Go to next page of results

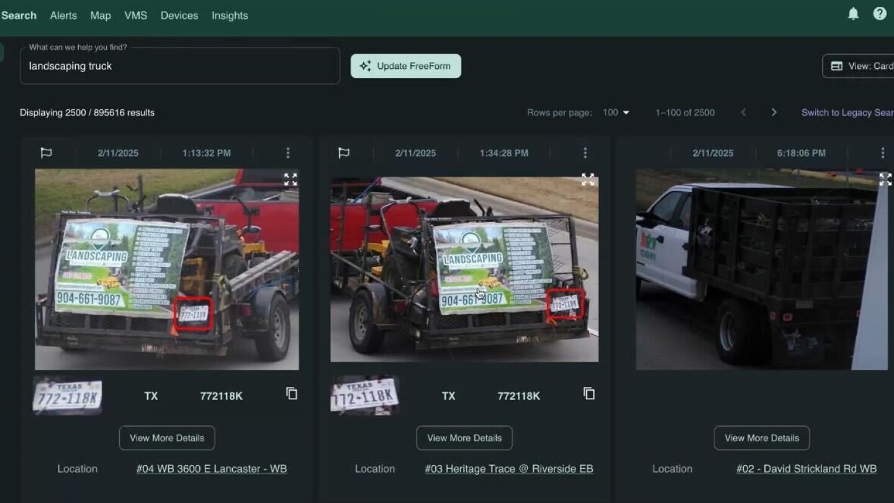[x=774, y=112]
